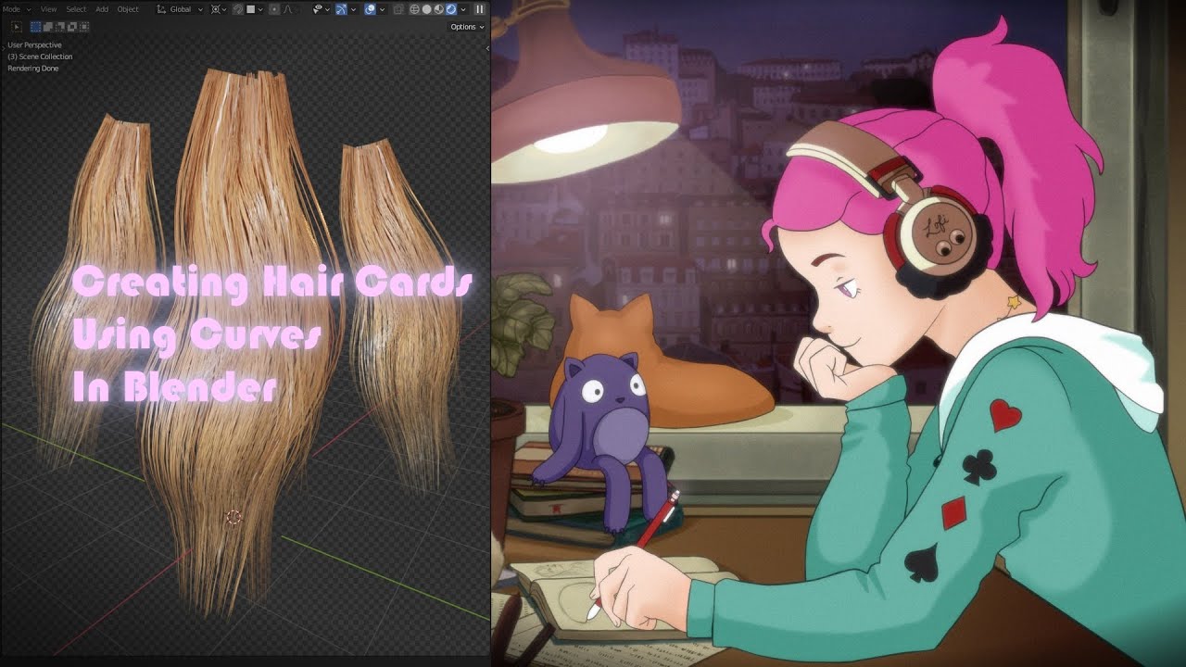Switch to material preview shading
Image resolution: width=1186 pixels, height=667 pixels.
coord(438,9)
